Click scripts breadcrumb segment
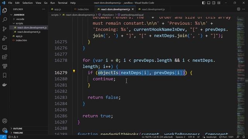 (x=55, y=15)
